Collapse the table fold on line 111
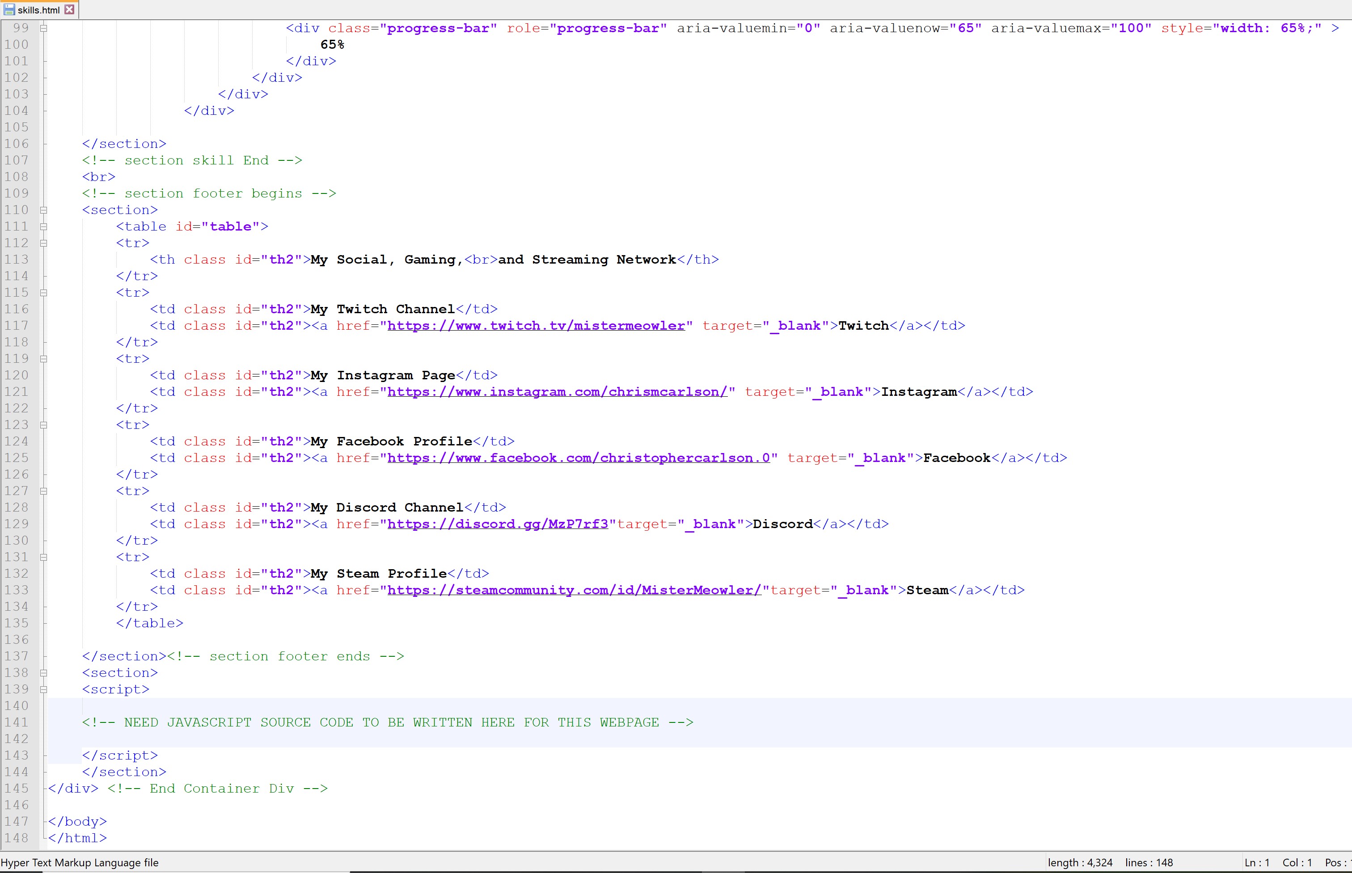This screenshot has width=1352, height=873. pos(44,226)
